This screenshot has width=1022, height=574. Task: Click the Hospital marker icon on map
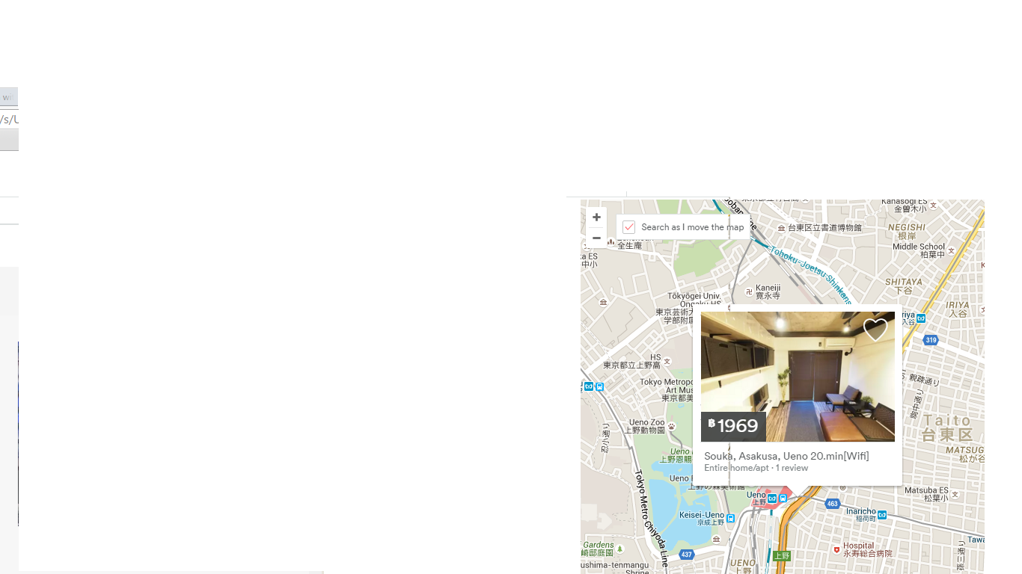click(836, 549)
